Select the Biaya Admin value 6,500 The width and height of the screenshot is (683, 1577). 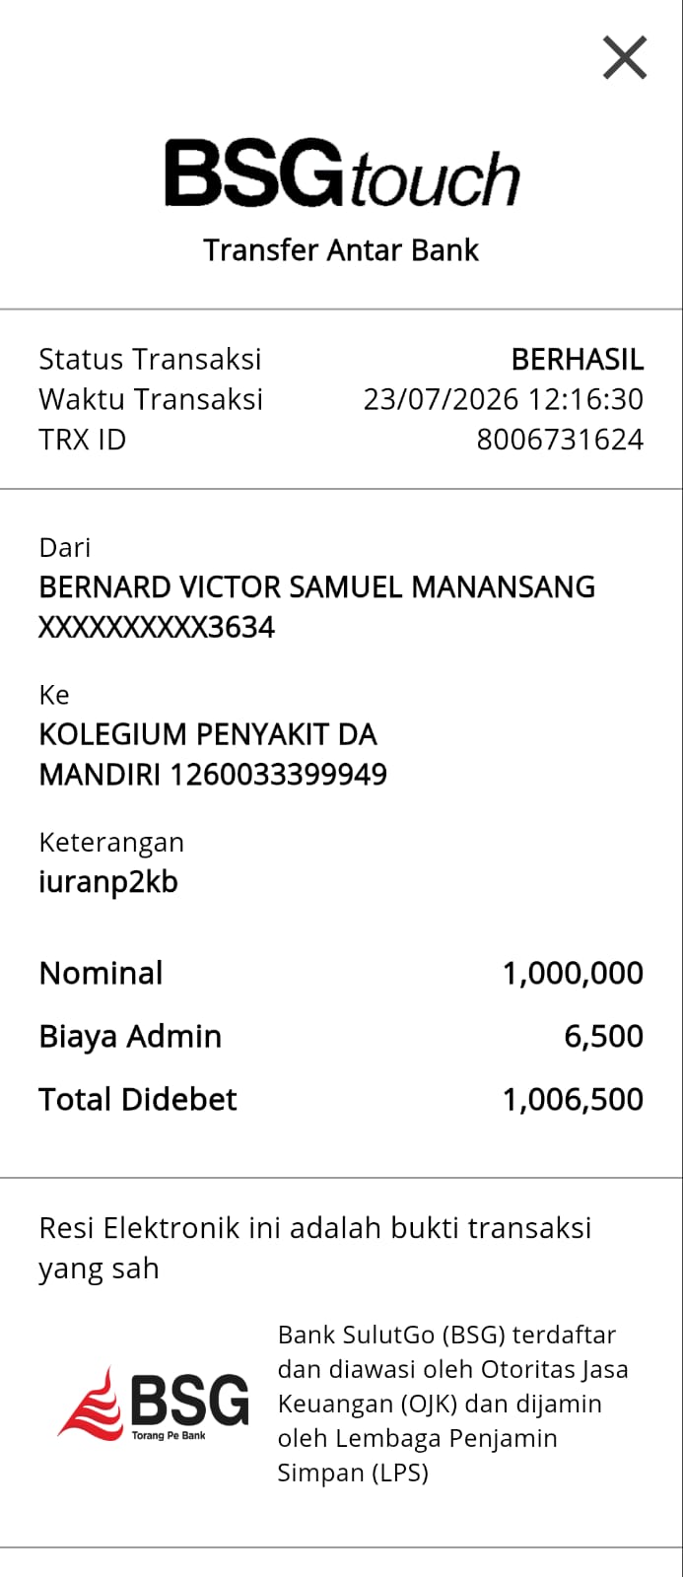pos(603,1037)
